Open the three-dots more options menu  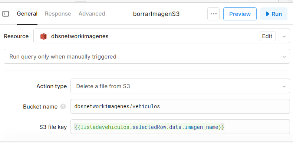point(213,14)
